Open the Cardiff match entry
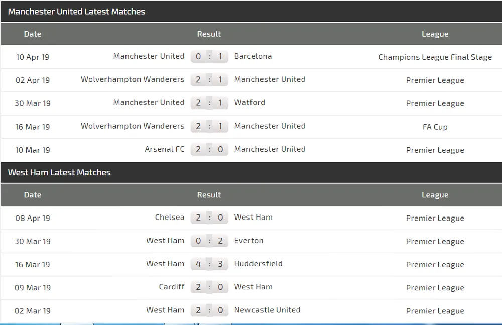 tap(172, 287)
